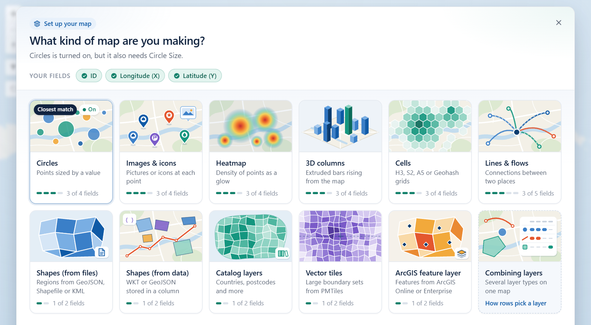The image size is (591, 325).
Task: Choose the Heatmap card title
Action: click(x=231, y=163)
